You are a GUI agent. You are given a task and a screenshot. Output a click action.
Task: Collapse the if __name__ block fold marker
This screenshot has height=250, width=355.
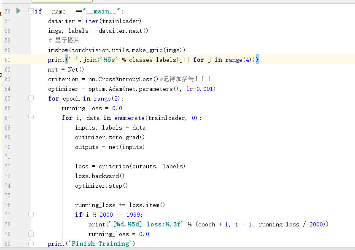(31, 11)
